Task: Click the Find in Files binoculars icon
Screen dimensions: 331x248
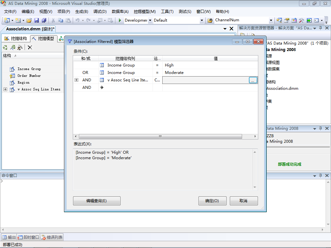Action: point(210,20)
